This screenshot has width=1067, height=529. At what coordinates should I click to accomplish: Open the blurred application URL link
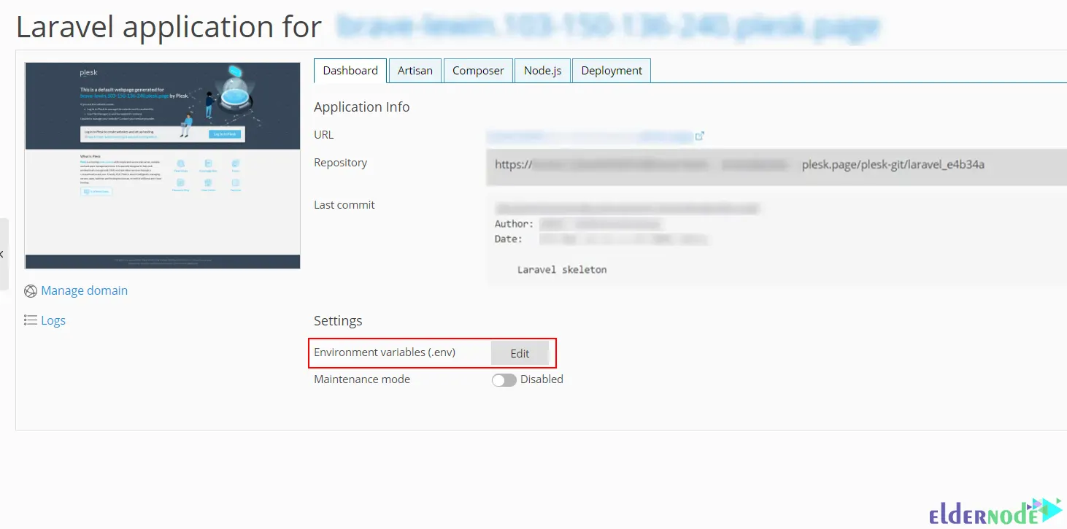[589, 136]
